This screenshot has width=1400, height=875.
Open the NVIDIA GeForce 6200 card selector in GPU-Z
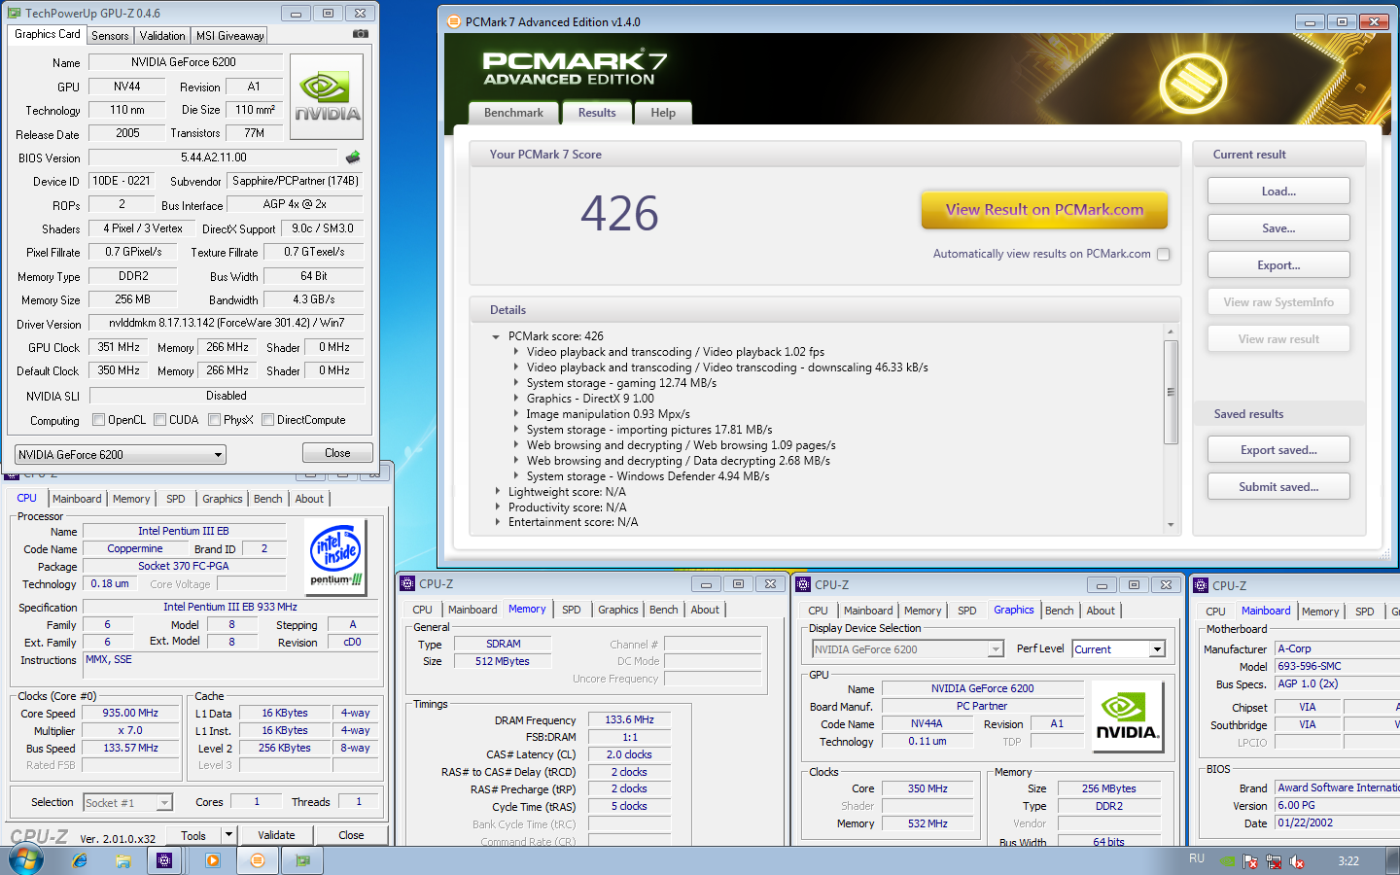pos(121,454)
